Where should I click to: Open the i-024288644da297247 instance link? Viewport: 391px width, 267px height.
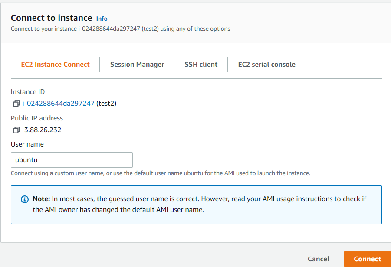[58, 103]
